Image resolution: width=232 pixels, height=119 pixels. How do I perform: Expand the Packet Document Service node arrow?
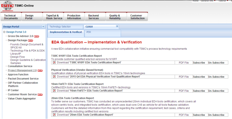click(x=6, y=79)
